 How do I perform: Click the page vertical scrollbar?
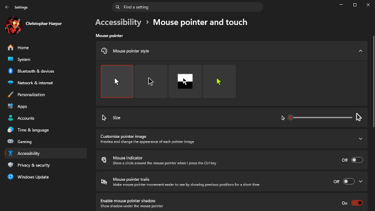(373, 82)
